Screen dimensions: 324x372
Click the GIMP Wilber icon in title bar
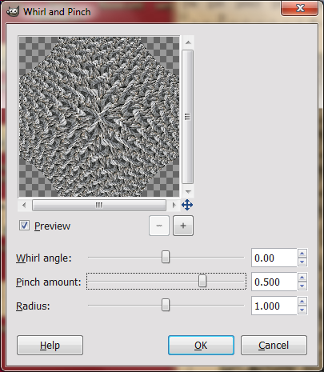(x=13, y=11)
